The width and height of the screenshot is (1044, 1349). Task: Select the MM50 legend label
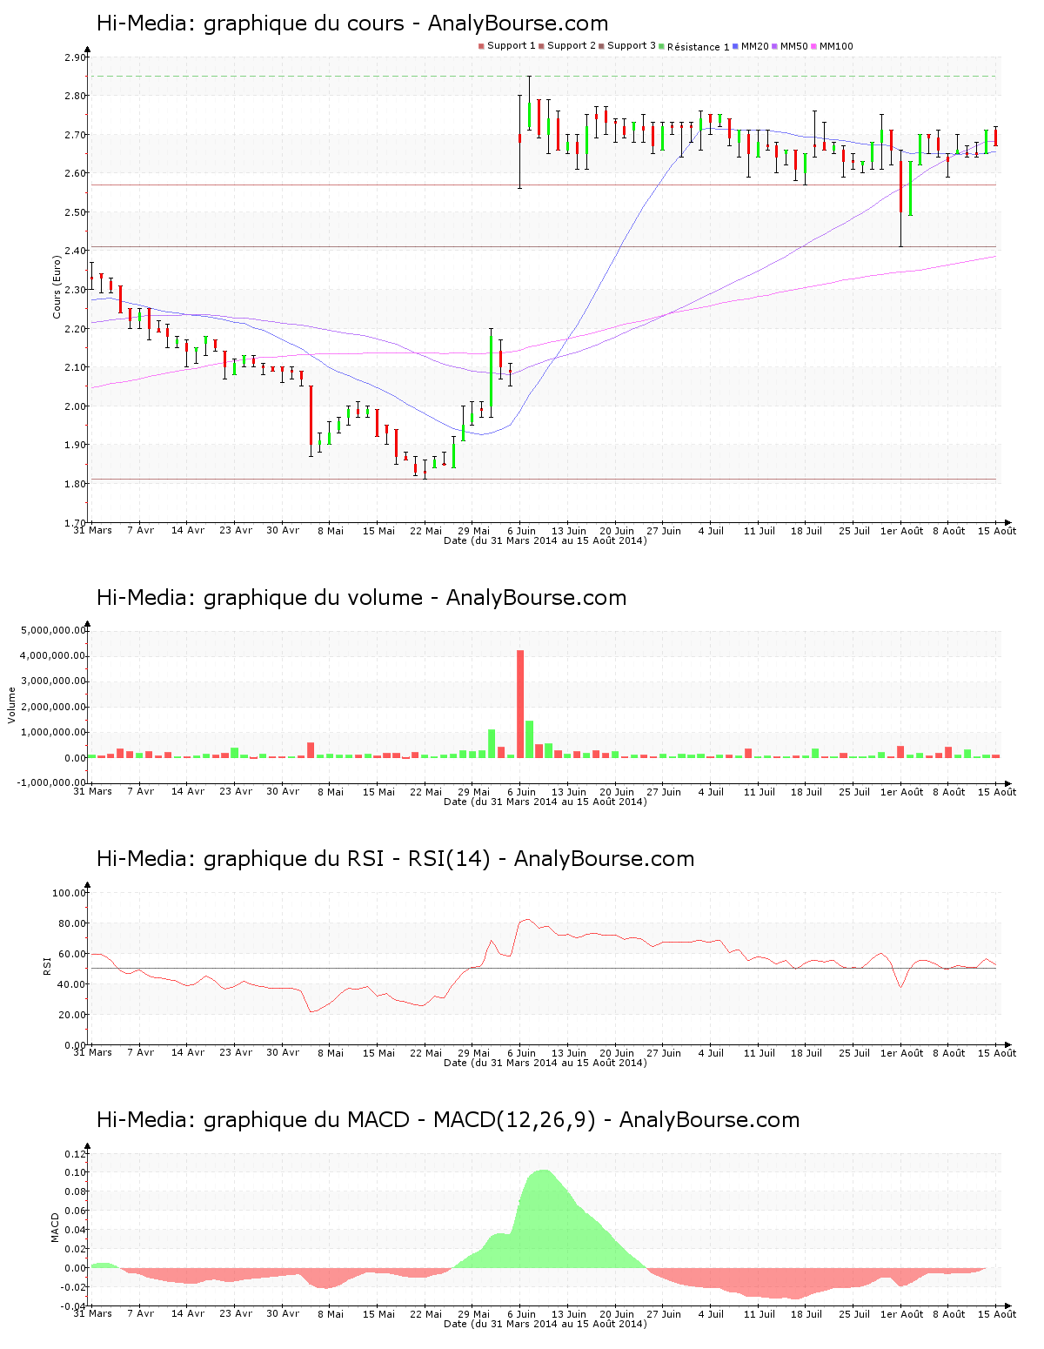coord(794,46)
